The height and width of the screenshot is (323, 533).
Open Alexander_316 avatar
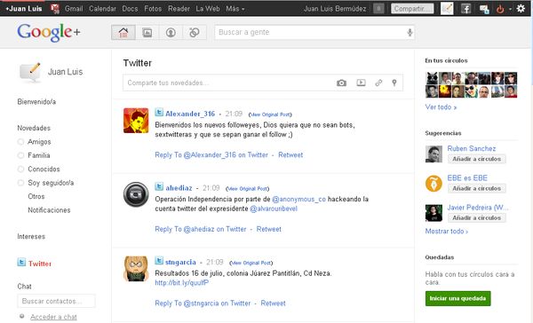click(136, 121)
